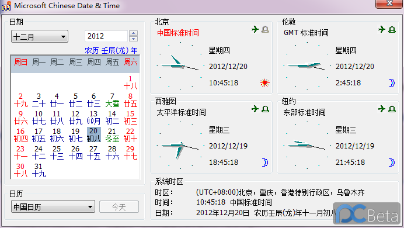Click the 纽约 time 21:45:18

coord(350,163)
